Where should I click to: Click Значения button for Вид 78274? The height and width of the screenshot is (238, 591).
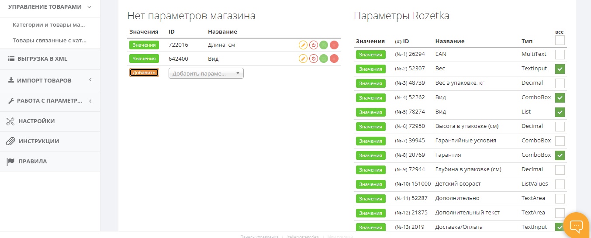pyautogui.click(x=371, y=112)
